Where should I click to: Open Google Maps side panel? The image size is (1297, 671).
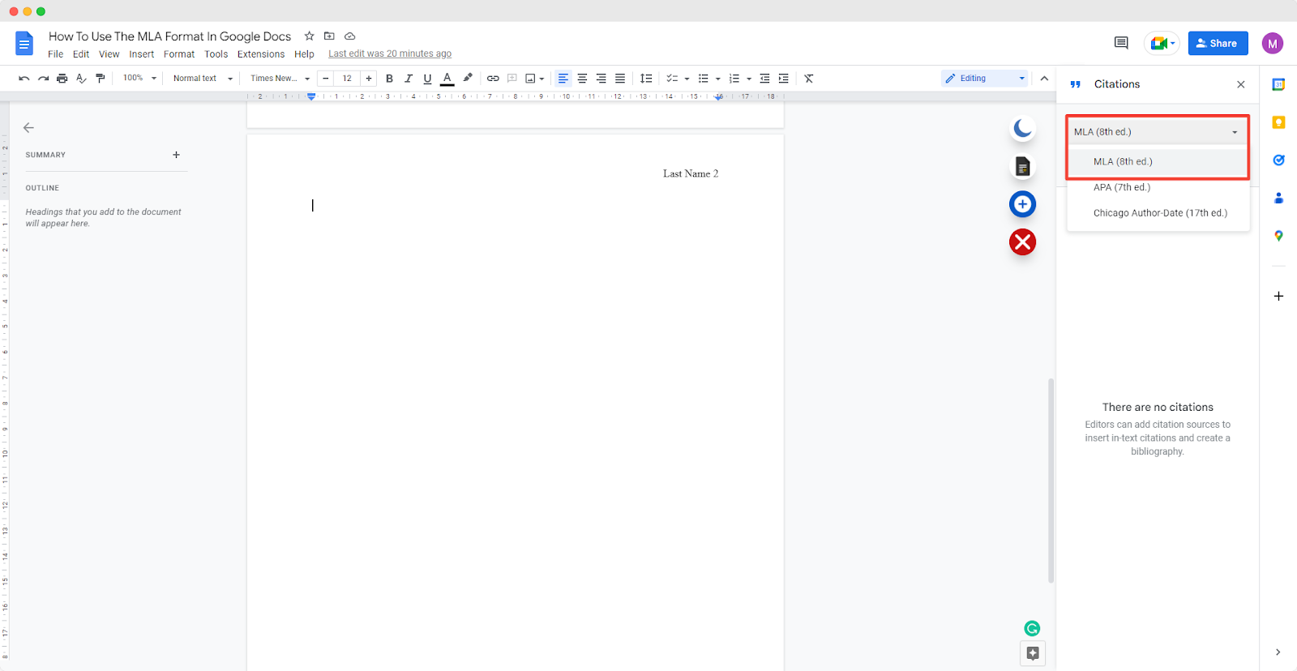point(1278,236)
